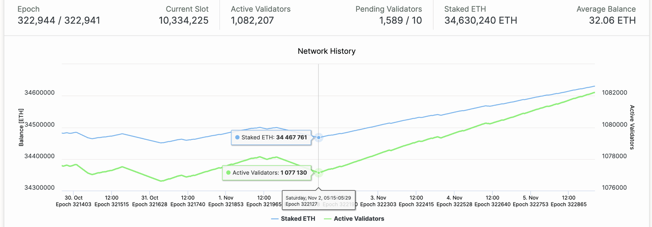Click the Network History chart title
The width and height of the screenshot is (652, 227).
point(326,51)
